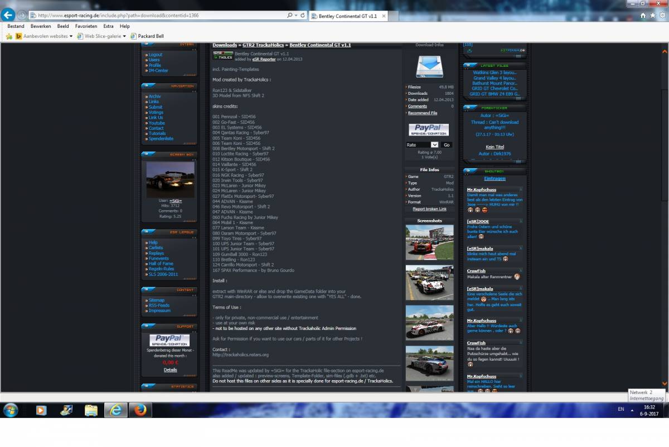Launch Firefox from the taskbar
This screenshot has height=447, width=669.
coord(140,410)
